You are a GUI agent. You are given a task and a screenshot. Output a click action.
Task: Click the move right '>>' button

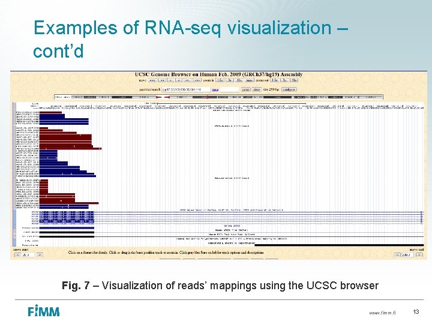point(188,80)
